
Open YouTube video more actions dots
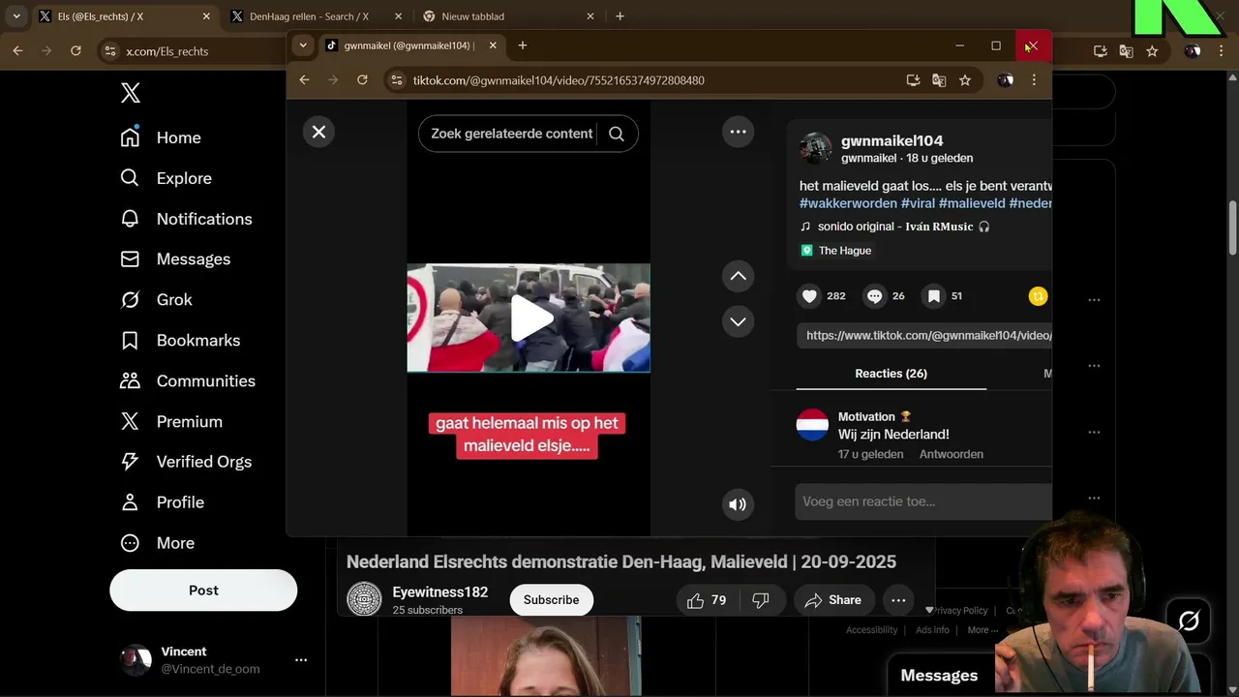(898, 600)
